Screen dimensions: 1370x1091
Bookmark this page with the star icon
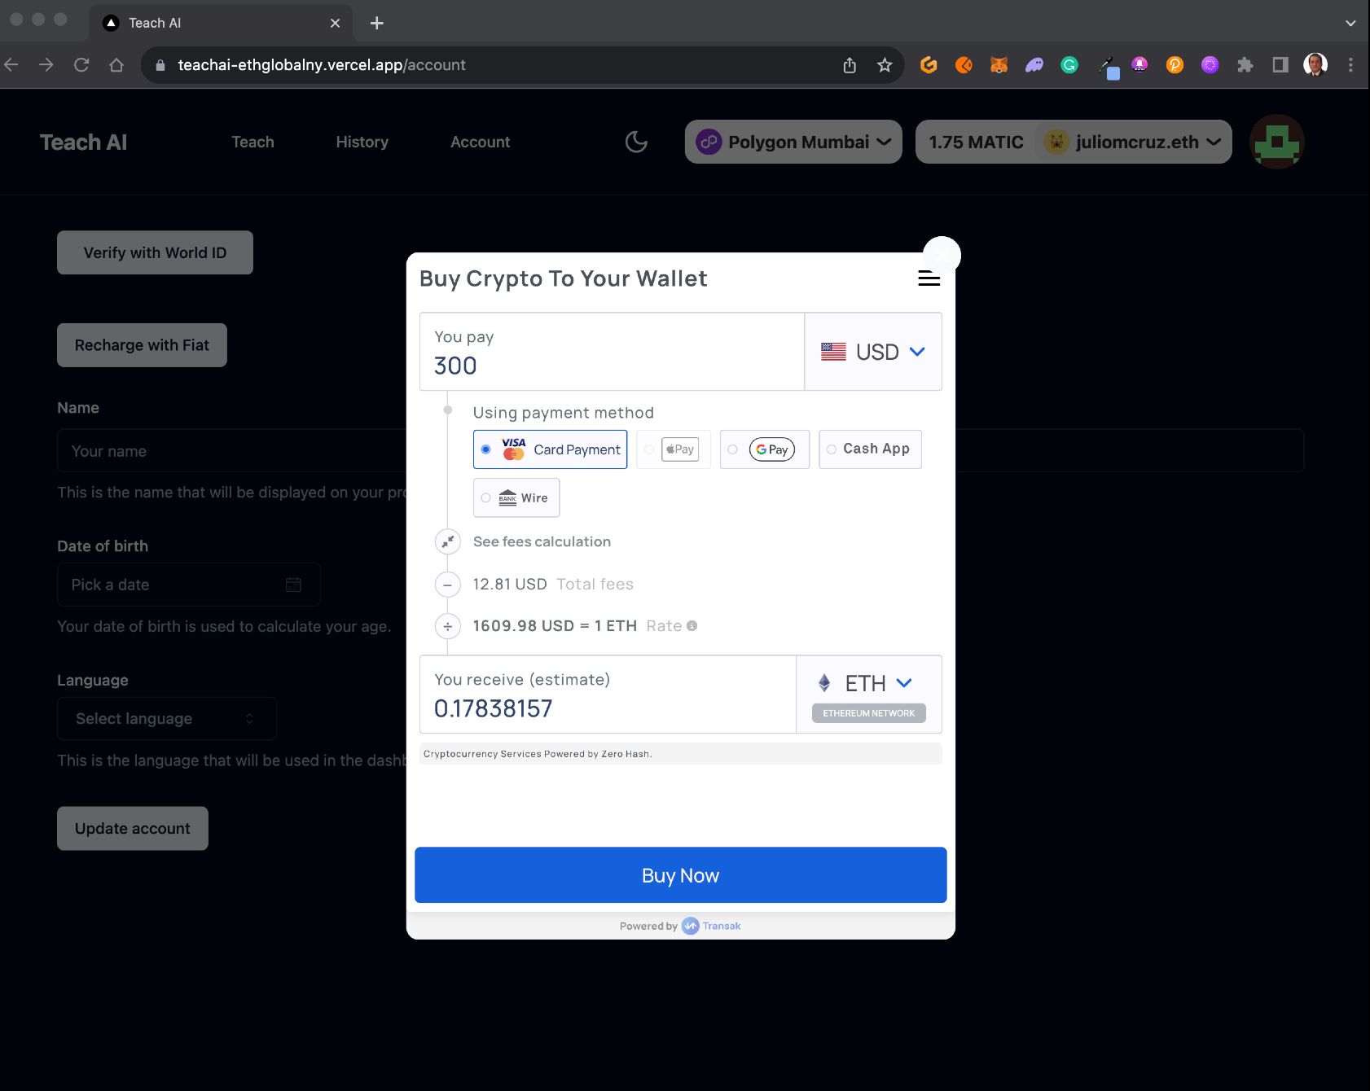click(x=885, y=65)
